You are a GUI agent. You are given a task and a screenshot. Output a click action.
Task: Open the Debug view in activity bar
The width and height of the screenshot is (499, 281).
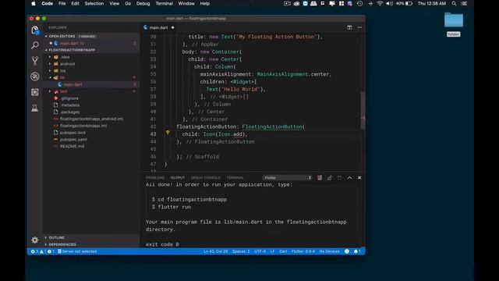[x=35, y=76]
